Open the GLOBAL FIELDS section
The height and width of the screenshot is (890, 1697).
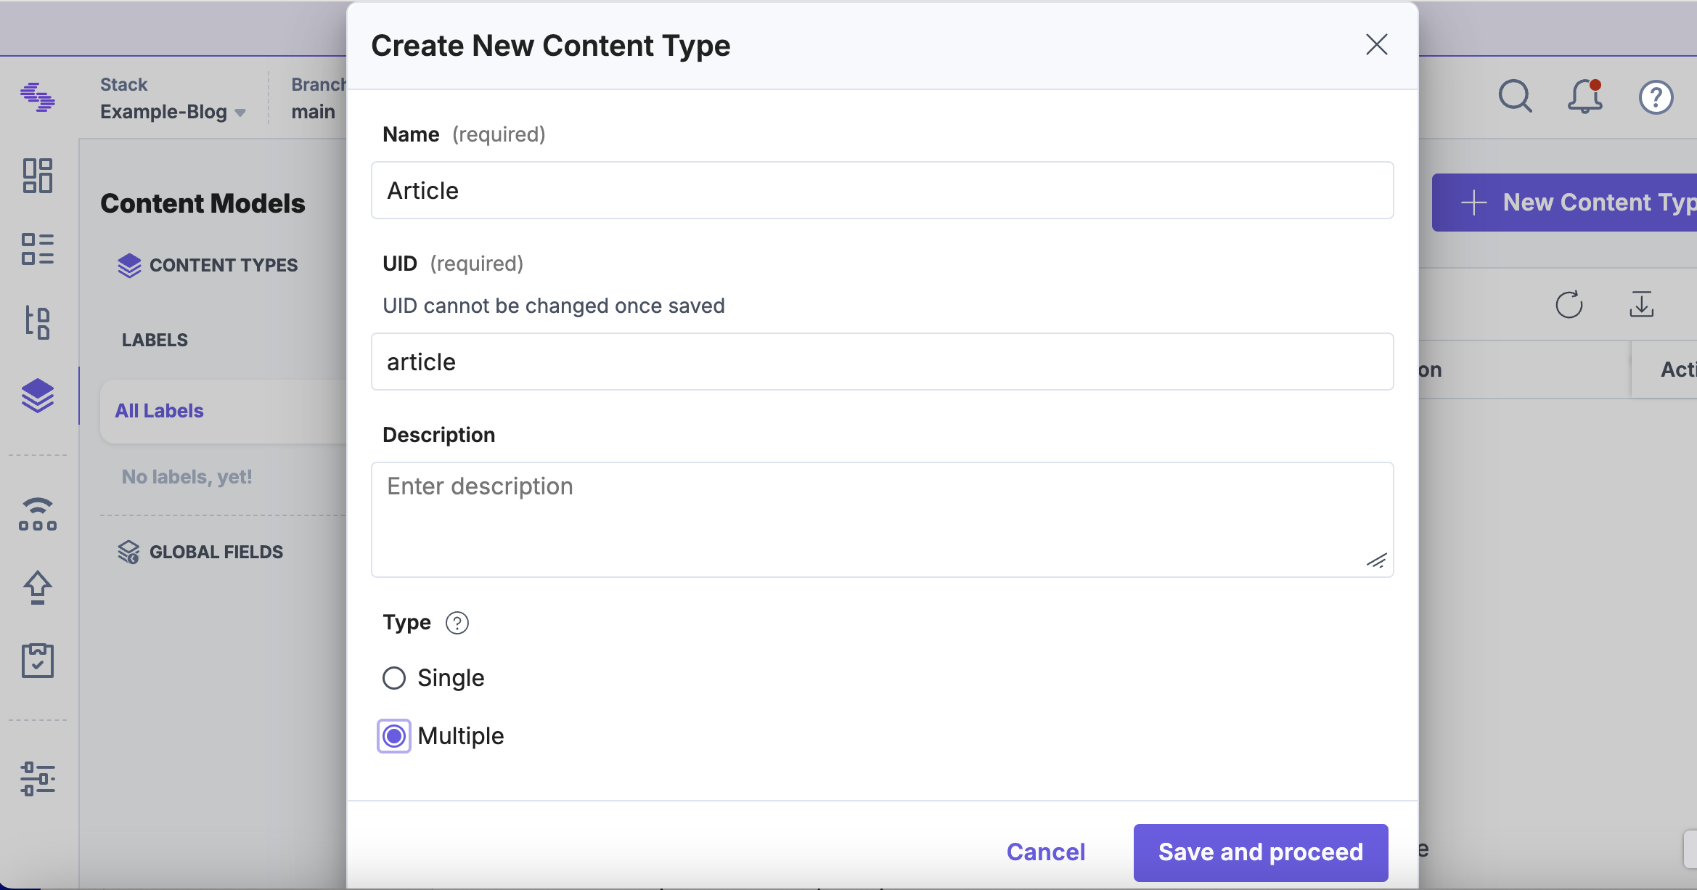[x=216, y=552]
